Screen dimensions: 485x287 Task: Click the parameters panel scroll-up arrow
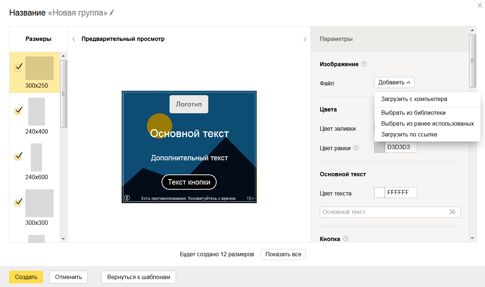(x=472, y=30)
